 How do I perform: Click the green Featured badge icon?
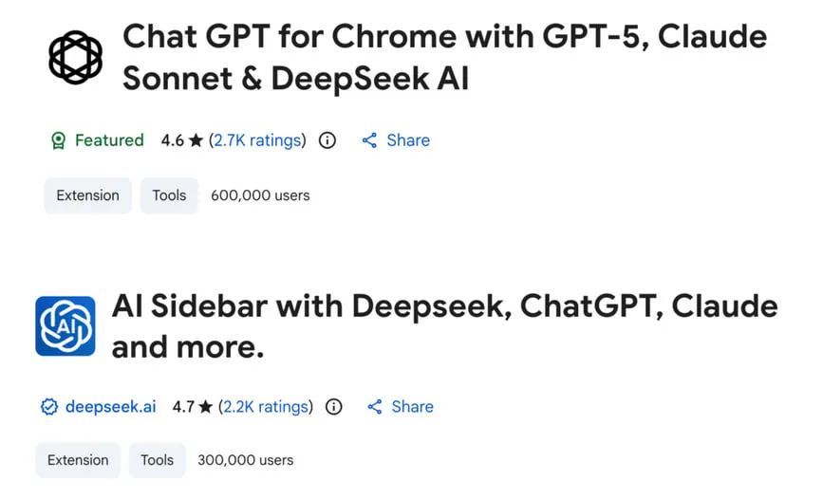tap(58, 140)
